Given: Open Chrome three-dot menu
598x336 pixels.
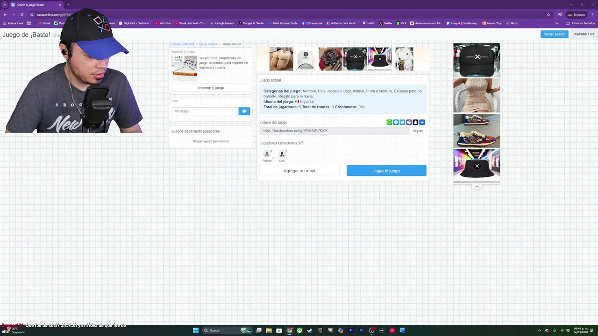Looking at the screenshot, I should click(593, 14).
